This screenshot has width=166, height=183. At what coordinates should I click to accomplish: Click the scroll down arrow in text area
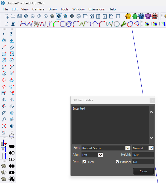tap(151, 138)
